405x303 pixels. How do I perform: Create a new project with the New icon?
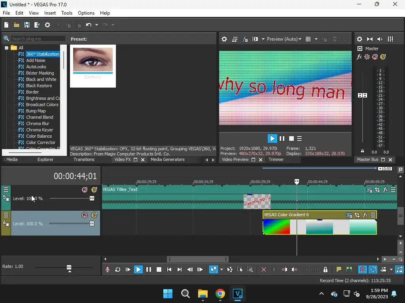click(x=6, y=25)
